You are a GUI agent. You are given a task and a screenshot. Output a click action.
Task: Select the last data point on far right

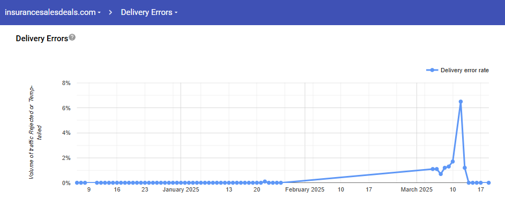pos(488,183)
